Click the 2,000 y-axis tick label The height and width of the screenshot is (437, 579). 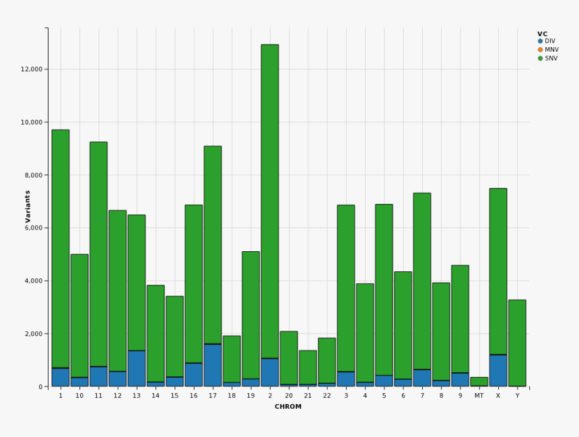(33, 334)
